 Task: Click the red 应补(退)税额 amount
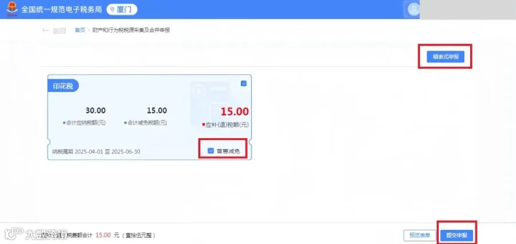[x=234, y=111]
